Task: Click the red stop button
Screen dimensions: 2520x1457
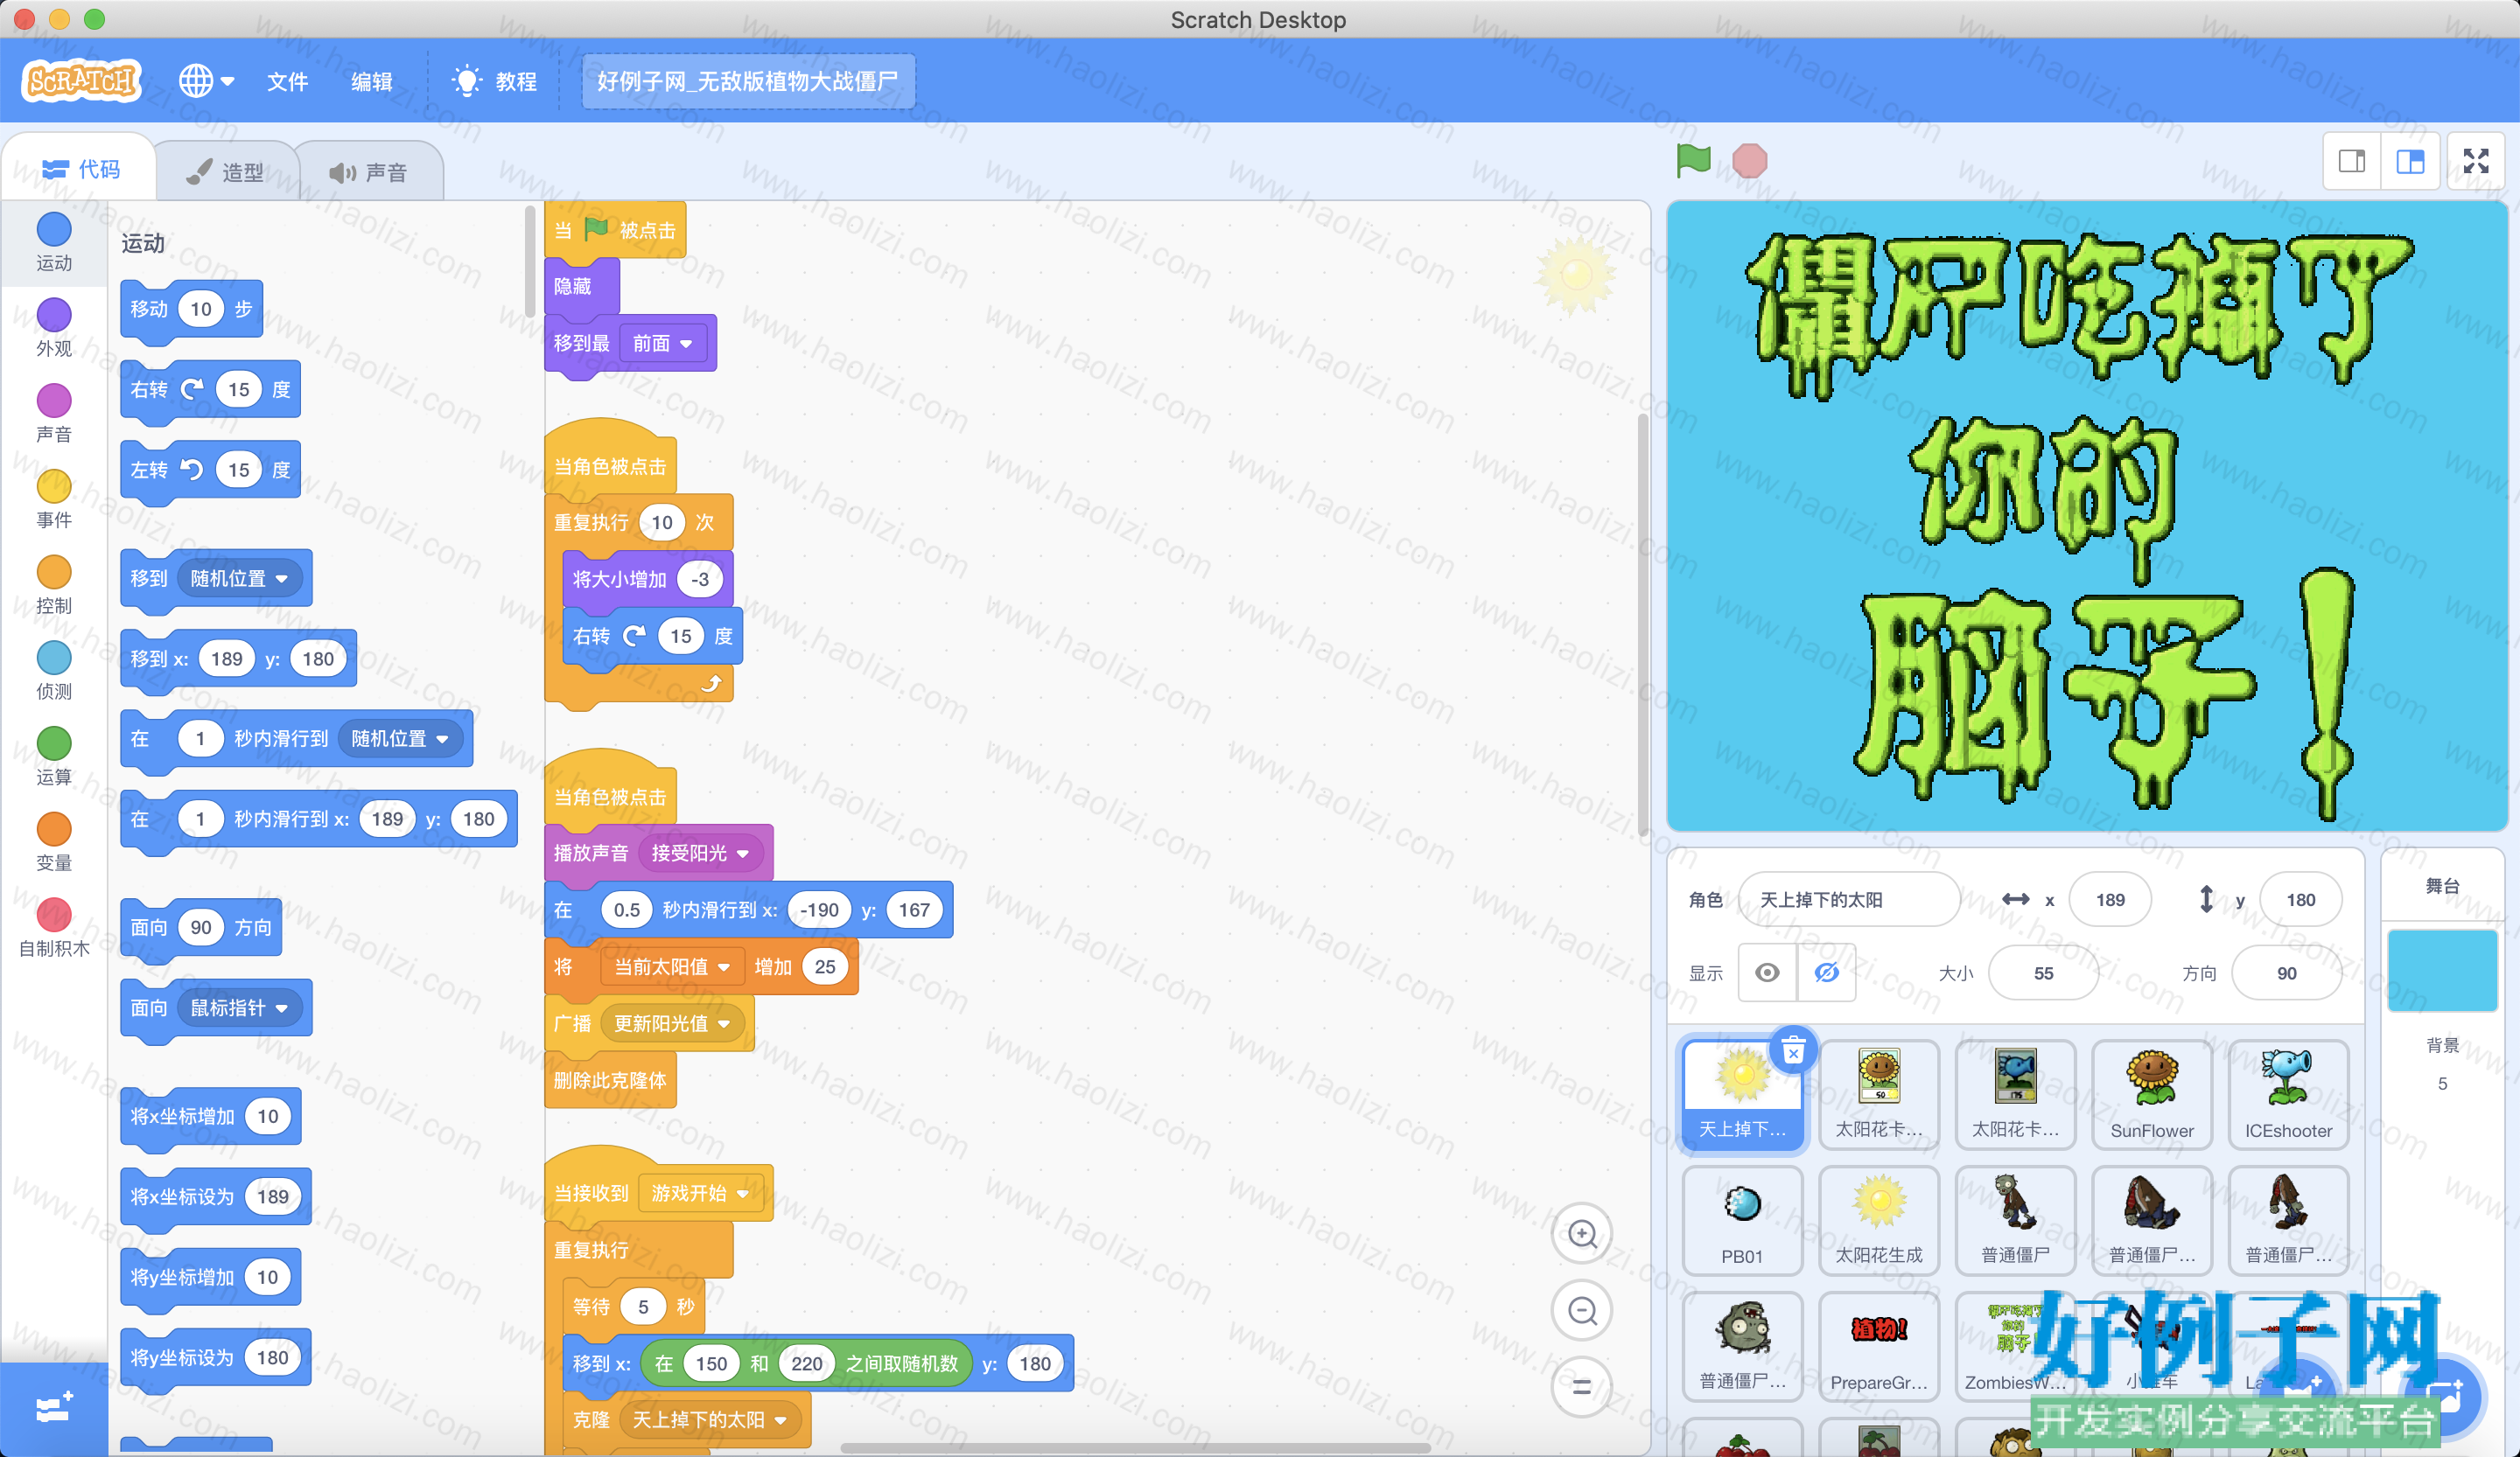Action: pyautogui.click(x=1749, y=161)
